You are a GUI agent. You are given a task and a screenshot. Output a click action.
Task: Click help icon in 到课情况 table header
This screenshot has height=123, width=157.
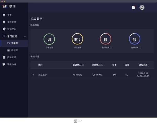(x=83, y=65)
